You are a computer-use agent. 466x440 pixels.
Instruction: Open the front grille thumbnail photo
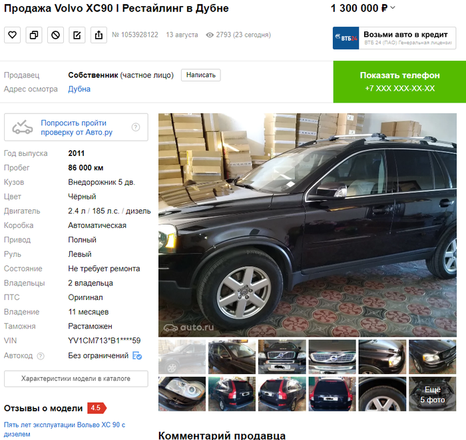point(332,357)
